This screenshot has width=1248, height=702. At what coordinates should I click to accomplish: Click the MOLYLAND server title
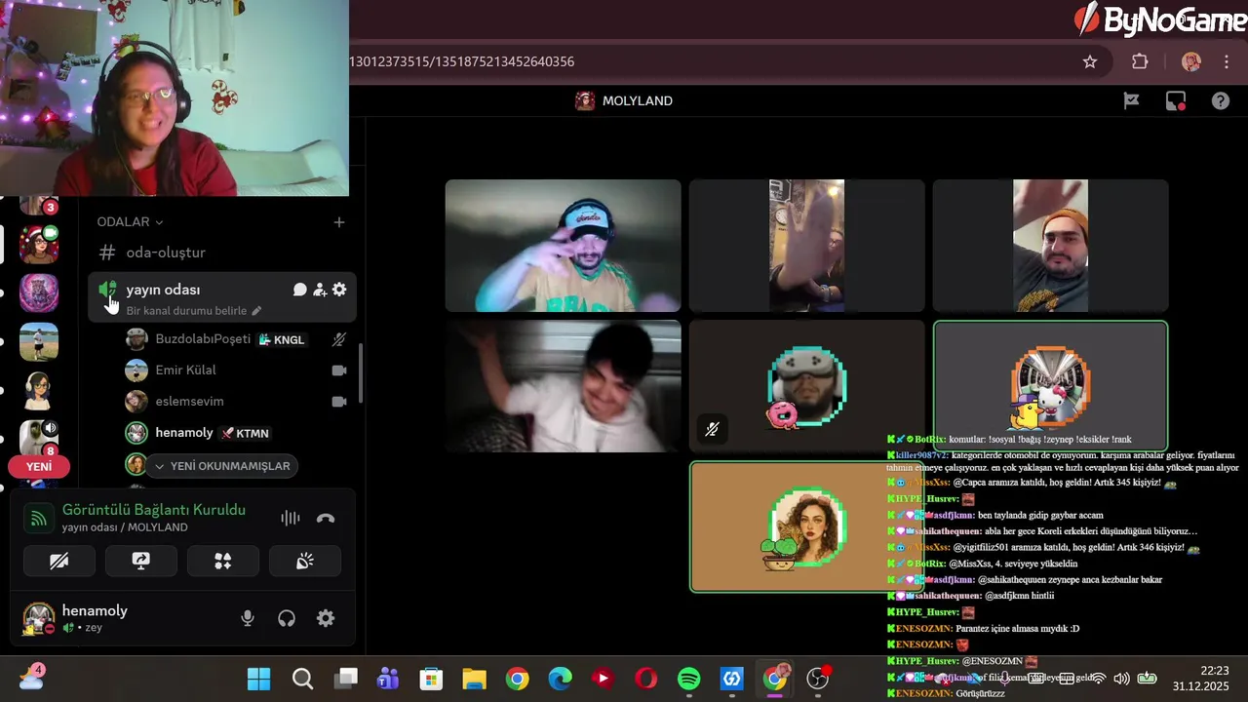tap(637, 100)
